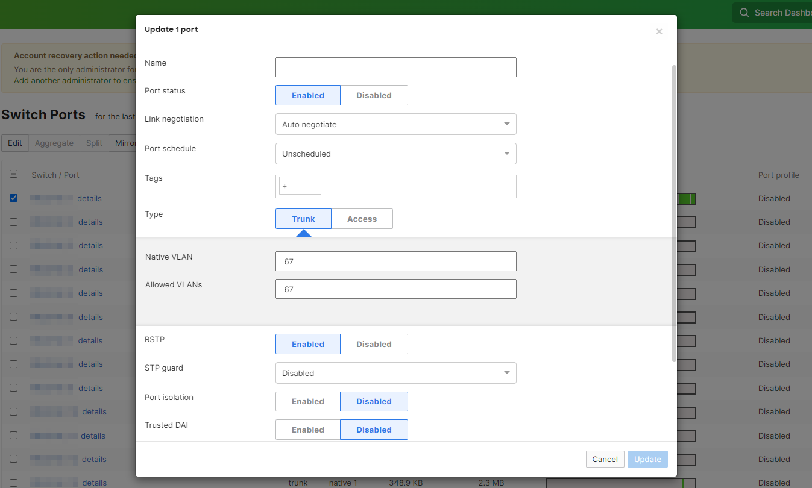
Task: Open the details link for the first port
Action: [90, 198]
